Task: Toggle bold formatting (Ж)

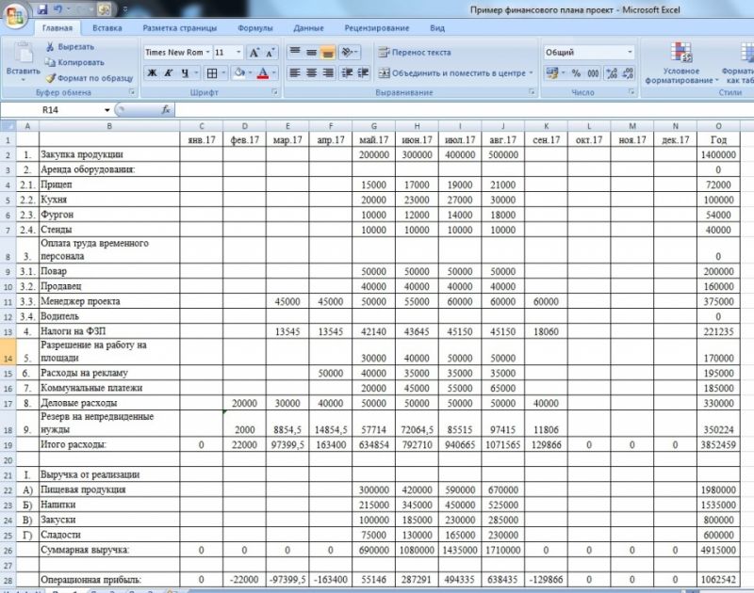Action: point(152,73)
